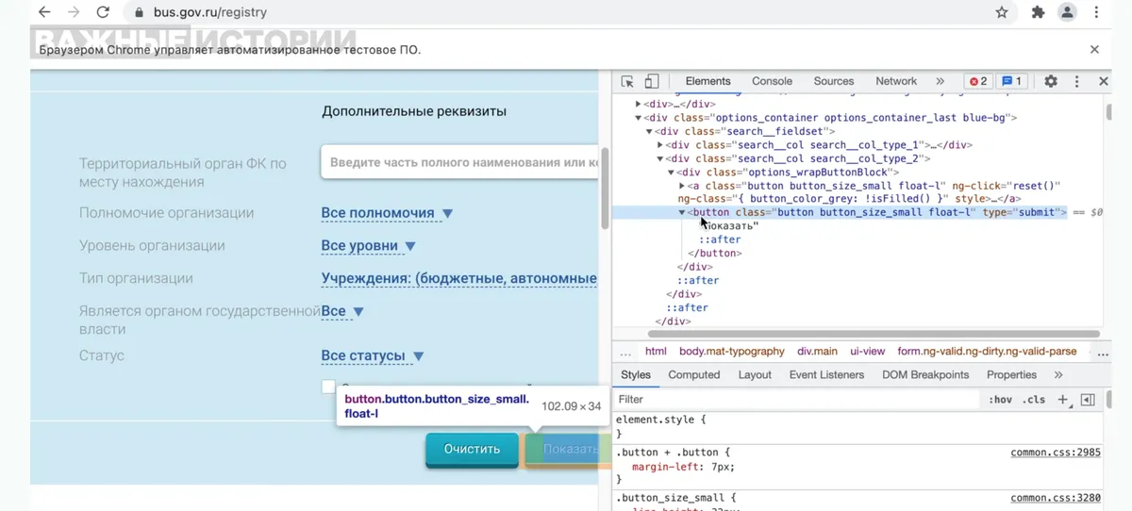The image size is (1132, 511).
Task: Reload the page with the refresh icon
Action: 103,12
